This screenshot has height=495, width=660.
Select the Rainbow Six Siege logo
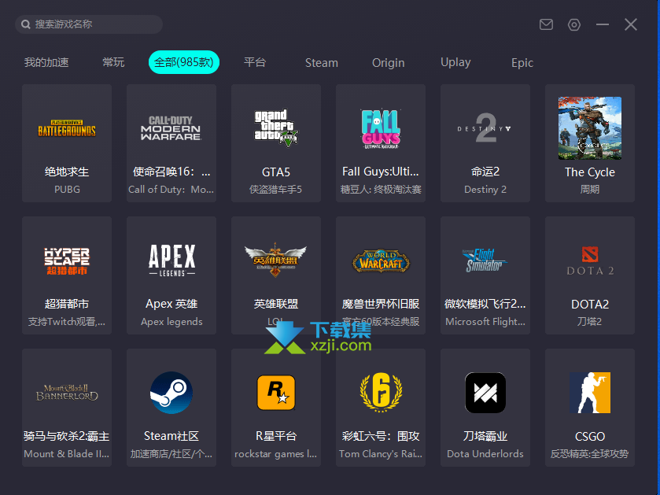[x=381, y=392]
